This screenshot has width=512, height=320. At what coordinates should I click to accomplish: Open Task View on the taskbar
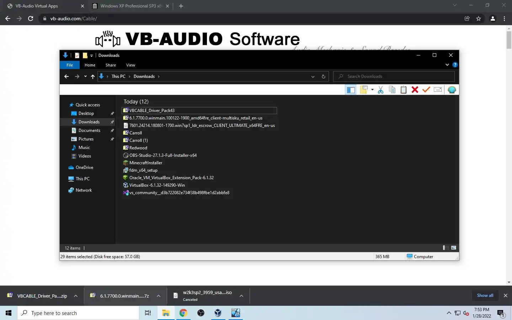pyautogui.click(x=148, y=313)
